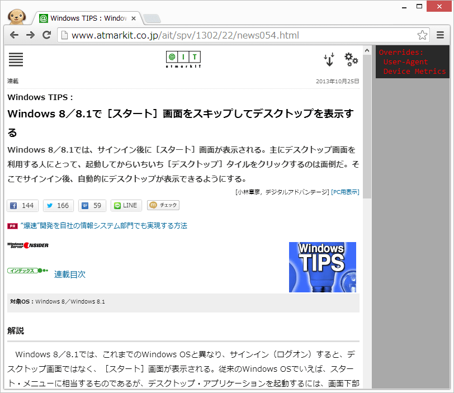Close the Windows TIPS tab
The image size is (454, 393).
(x=134, y=18)
